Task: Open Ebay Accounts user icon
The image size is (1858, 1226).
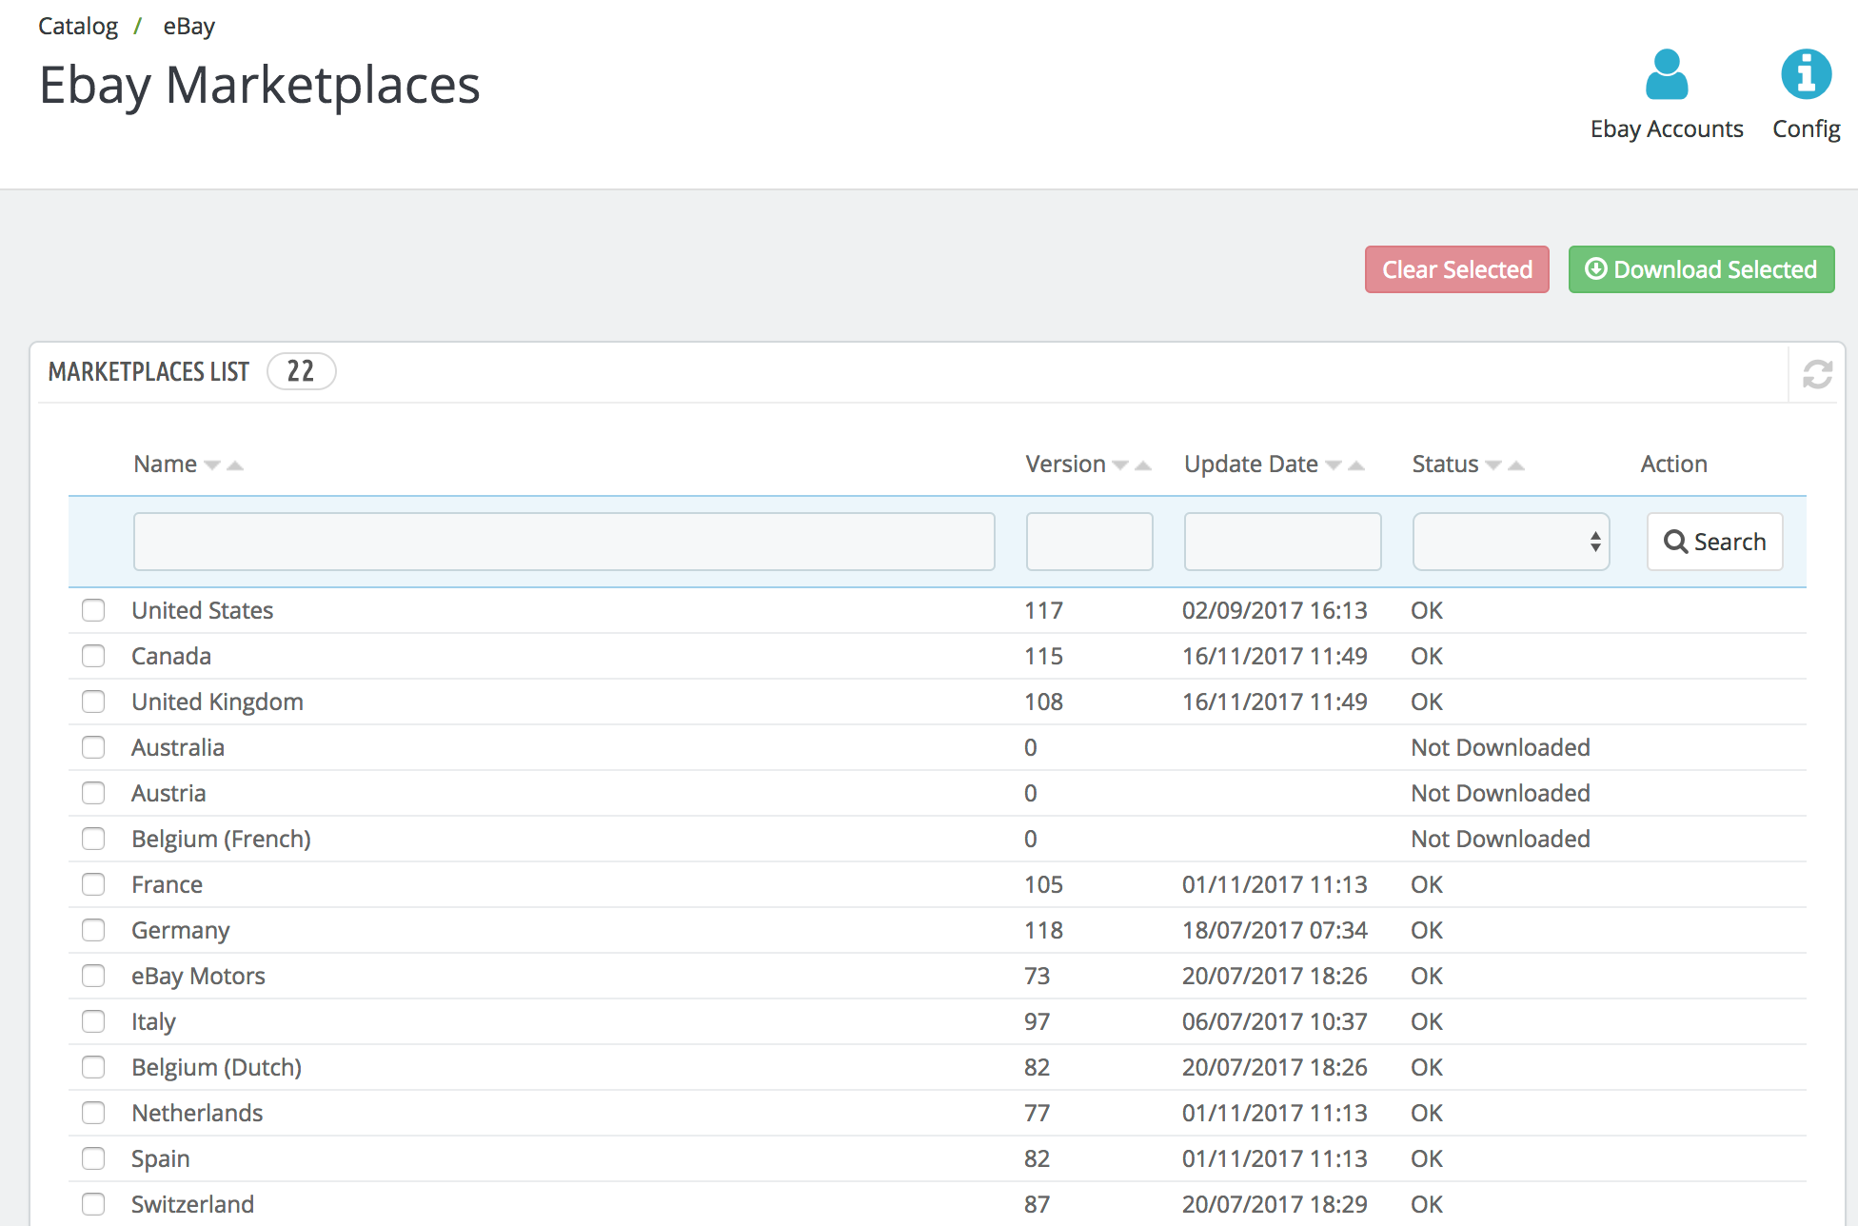Action: tap(1667, 75)
